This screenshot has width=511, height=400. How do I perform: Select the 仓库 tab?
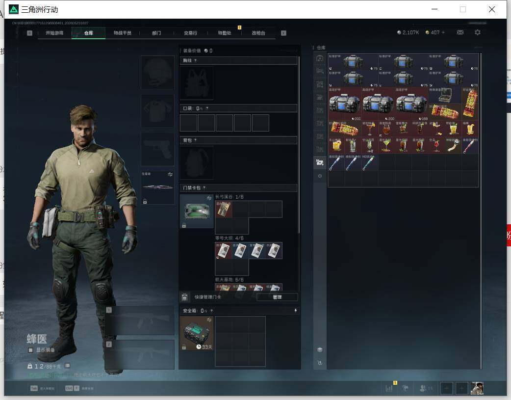click(88, 33)
